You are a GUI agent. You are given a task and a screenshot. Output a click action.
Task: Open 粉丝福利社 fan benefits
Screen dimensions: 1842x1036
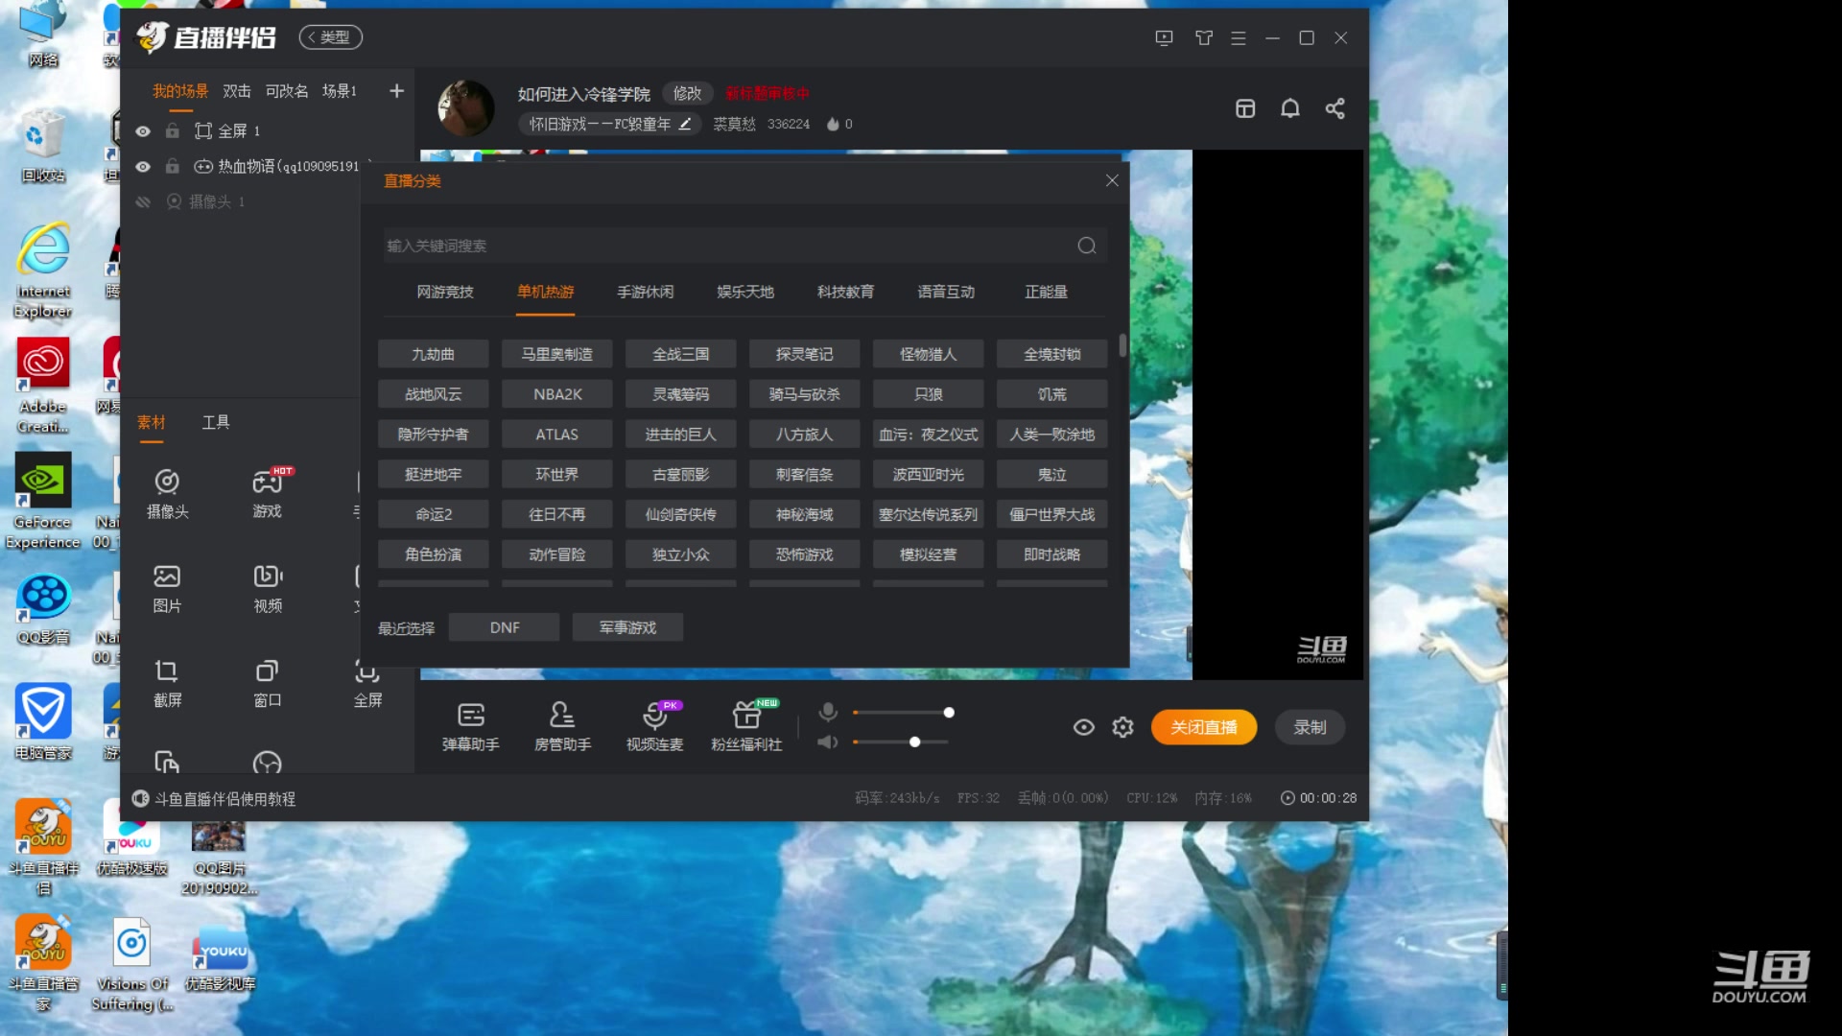pyautogui.click(x=746, y=726)
